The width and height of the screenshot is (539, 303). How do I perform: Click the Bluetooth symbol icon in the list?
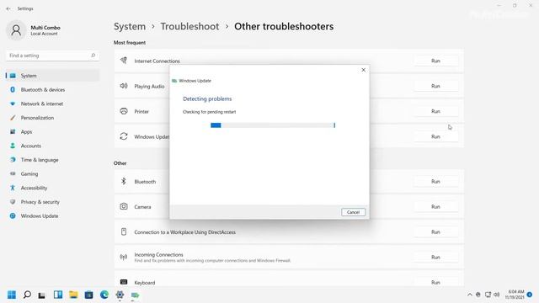pyautogui.click(x=124, y=181)
